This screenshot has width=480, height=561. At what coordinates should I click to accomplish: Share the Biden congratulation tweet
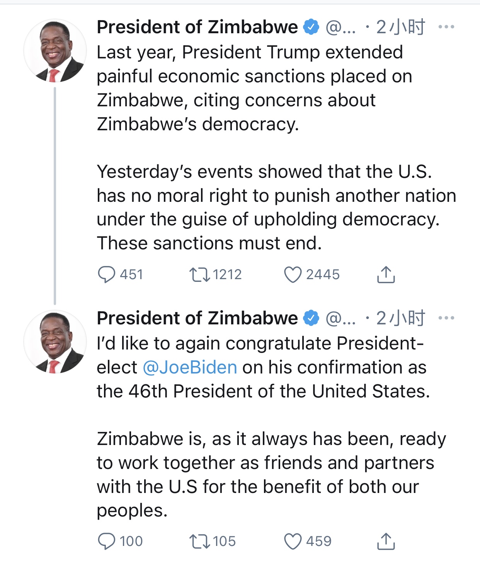[x=385, y=541]
